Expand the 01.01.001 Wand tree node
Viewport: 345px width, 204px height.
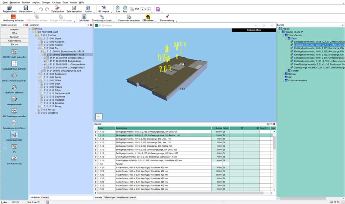click(x=39, y=39)
